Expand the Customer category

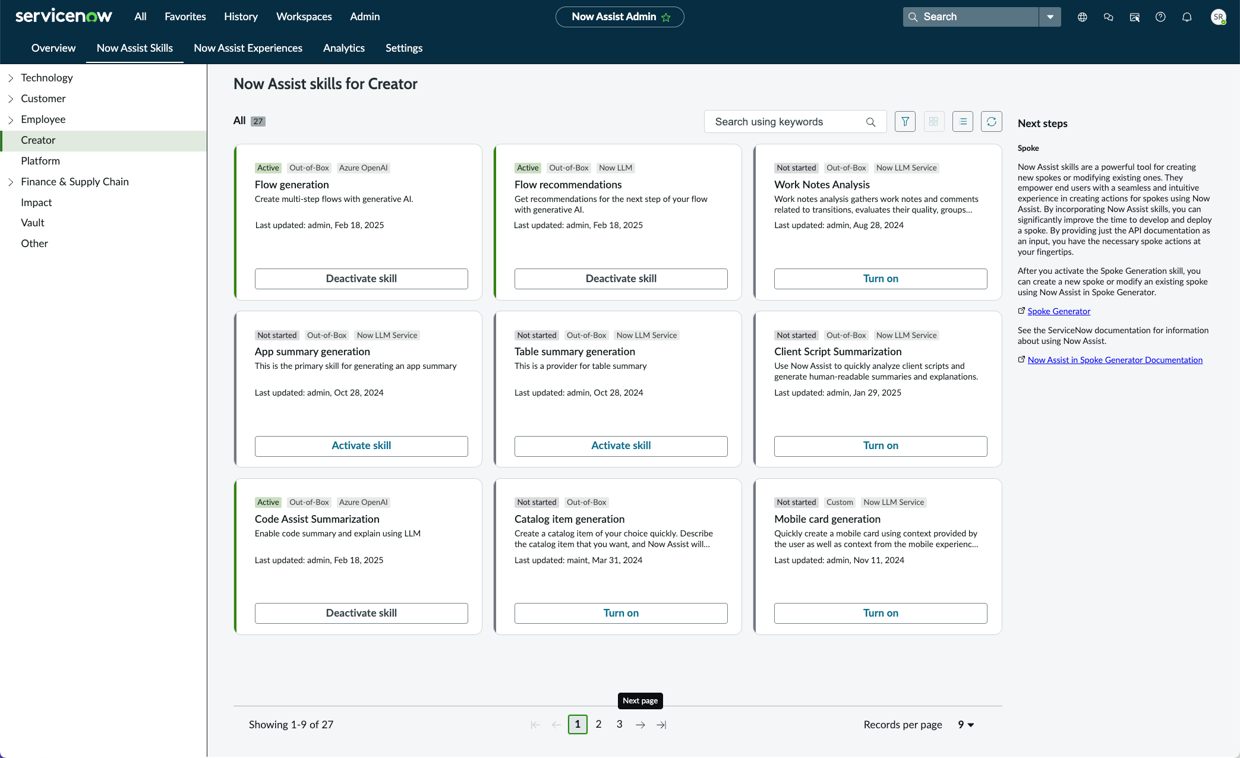point(11,99)
